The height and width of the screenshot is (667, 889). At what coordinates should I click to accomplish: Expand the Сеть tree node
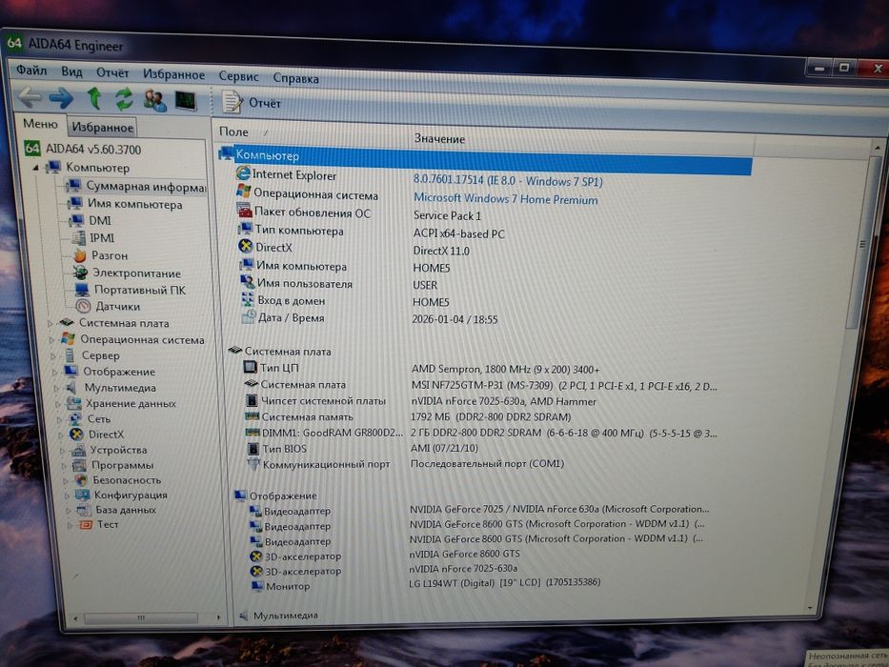coord(59,419)
